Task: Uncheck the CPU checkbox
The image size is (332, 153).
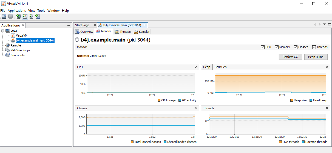Action: click(263, 47)
